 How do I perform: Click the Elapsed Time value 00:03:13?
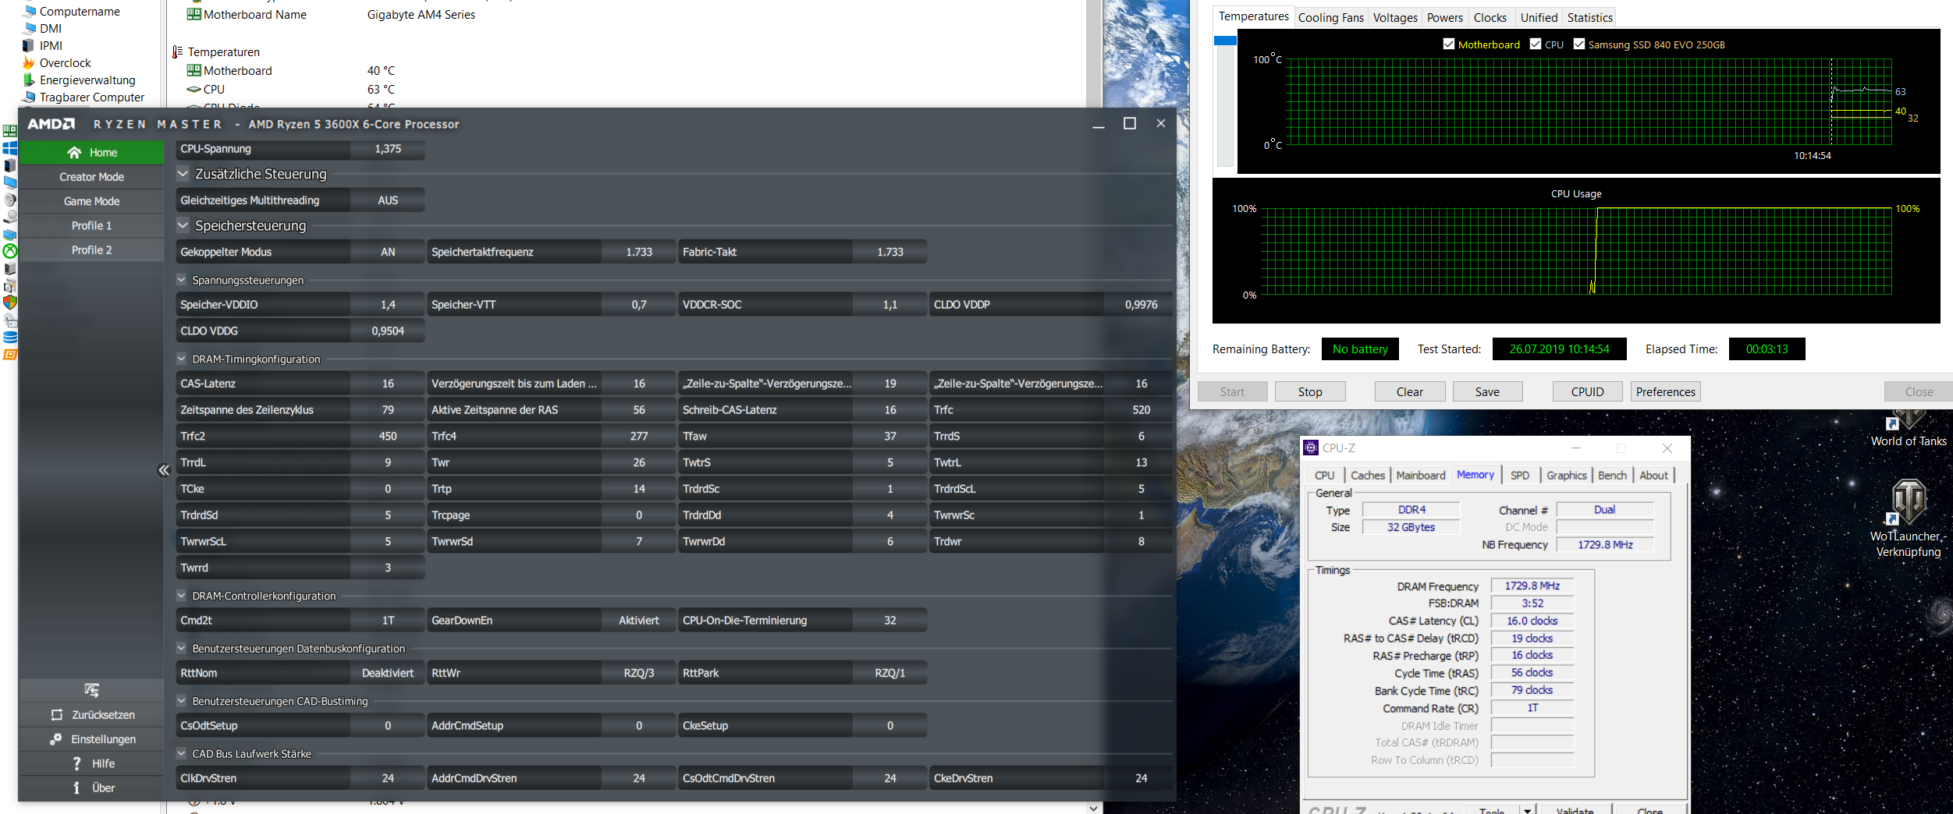1767,349
